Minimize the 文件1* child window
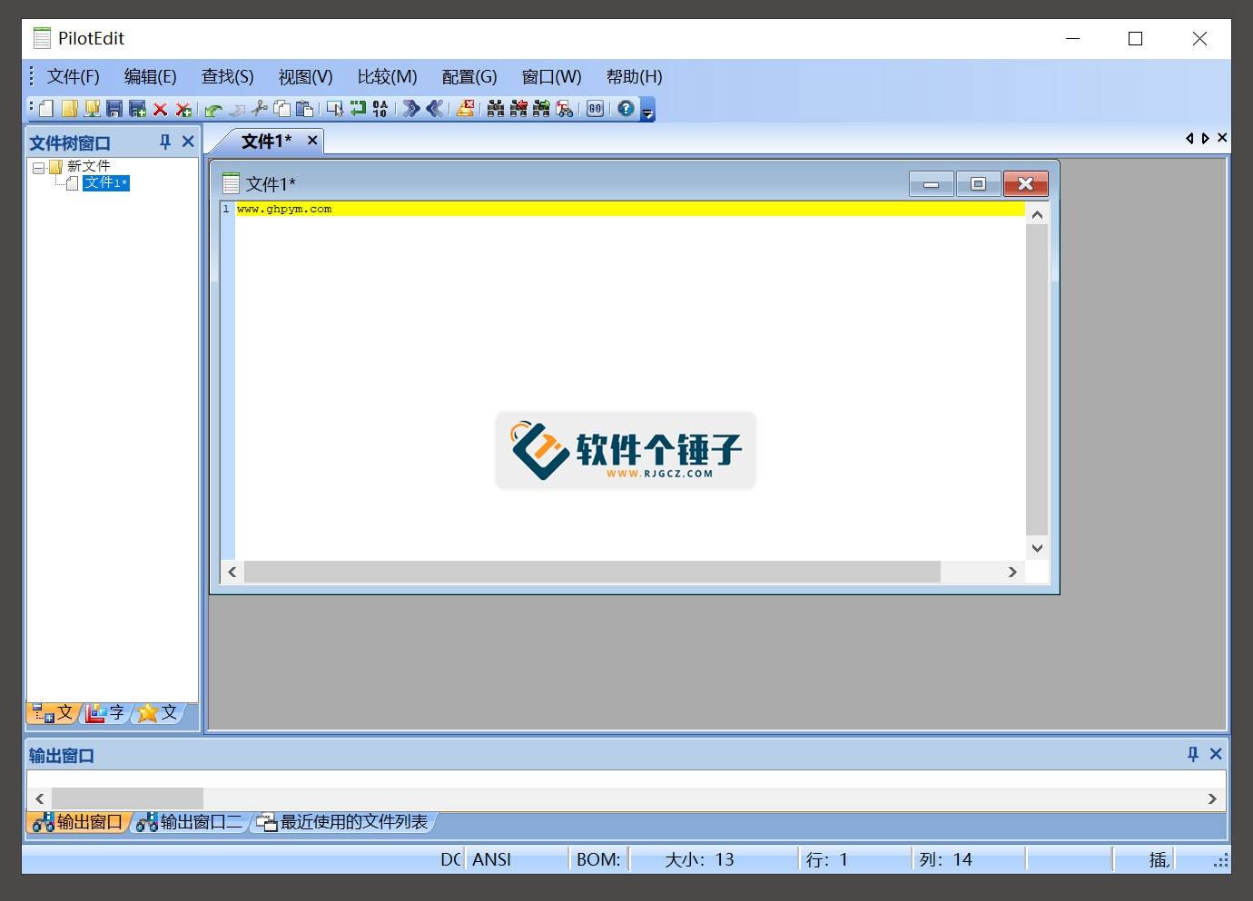The image size is (1253, 901). (931, 184)
